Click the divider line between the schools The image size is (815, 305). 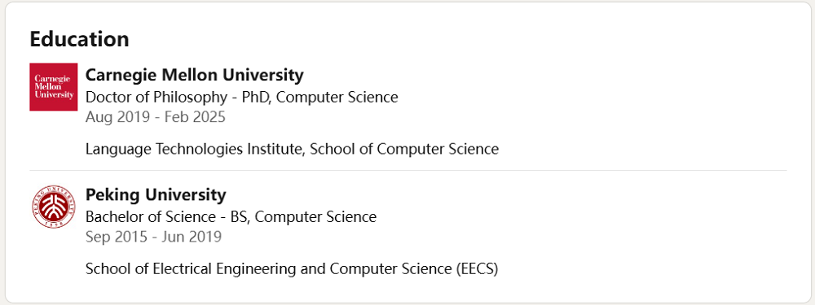point(408,170)
